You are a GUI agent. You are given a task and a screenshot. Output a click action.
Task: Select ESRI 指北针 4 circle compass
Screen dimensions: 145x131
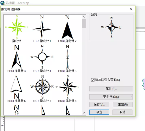pyautogui.click(x=42, y=57)
